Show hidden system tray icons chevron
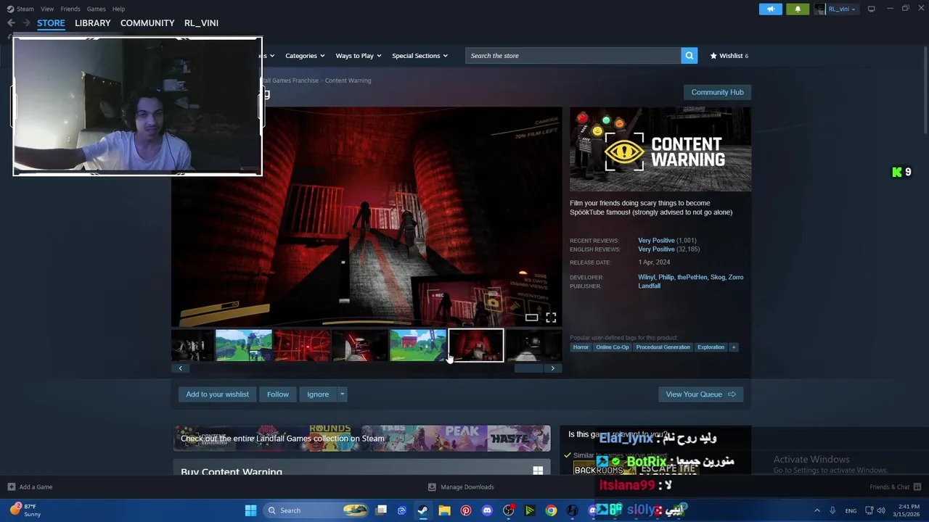Screen dimensions: 929x522 (817, 510)
